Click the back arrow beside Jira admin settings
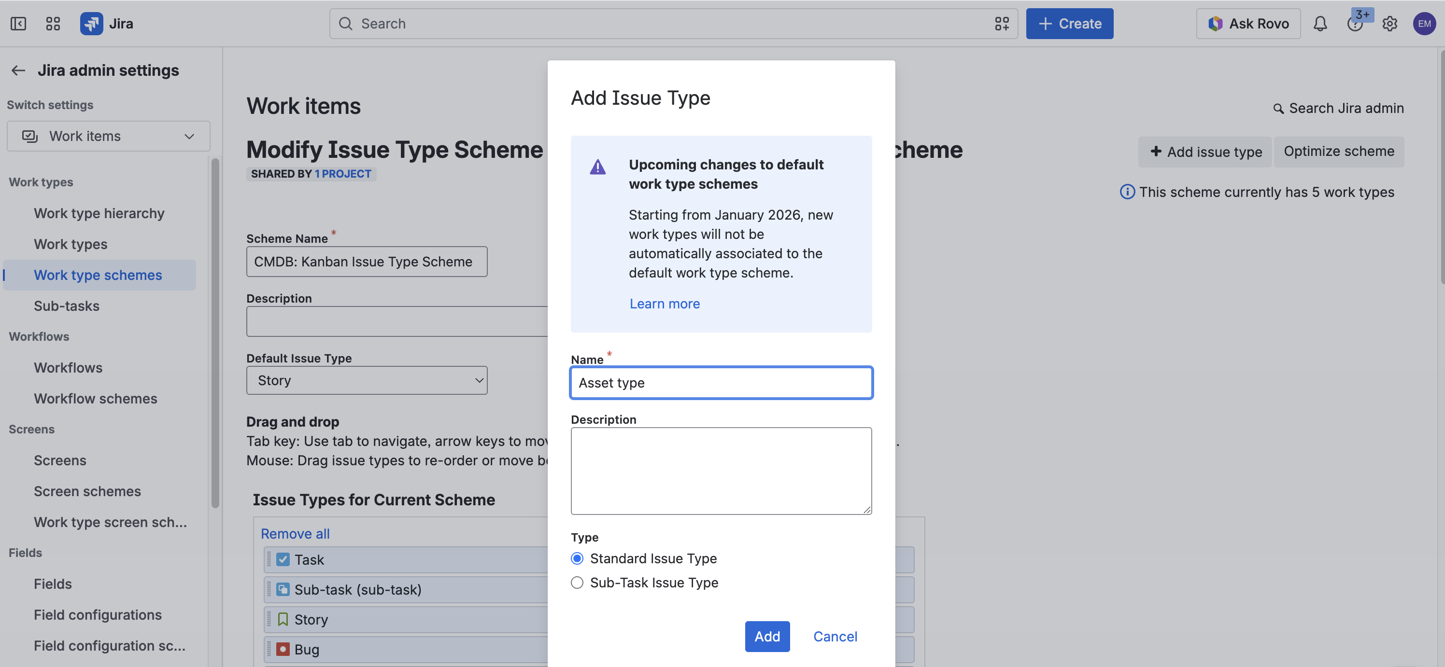Screen dimensions: 1445x667 [18, 70]
